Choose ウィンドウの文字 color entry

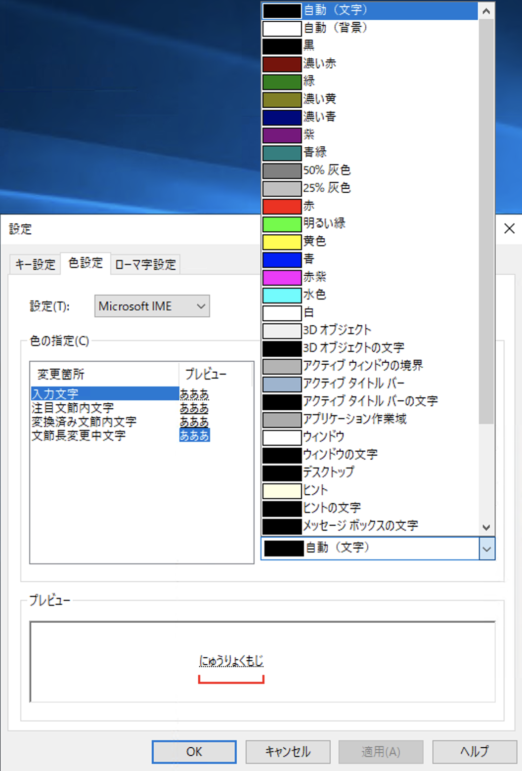pyautogui.click(x=370, y=455)
